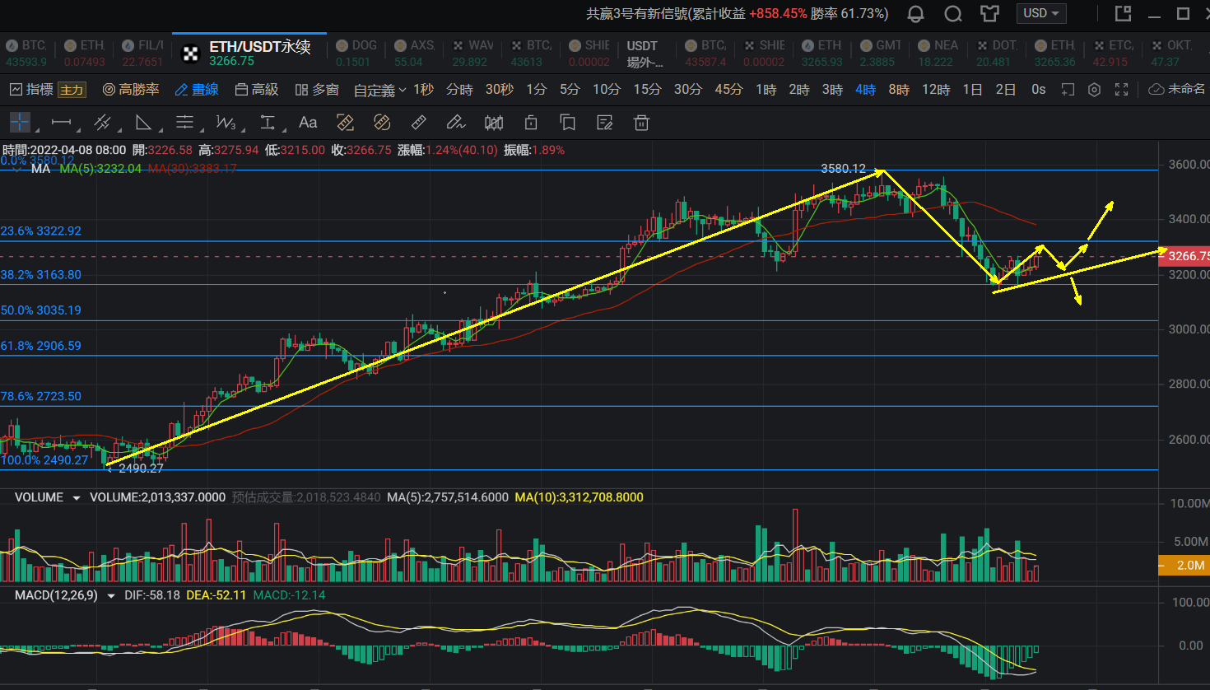Open the search magnifier icon

953,14
